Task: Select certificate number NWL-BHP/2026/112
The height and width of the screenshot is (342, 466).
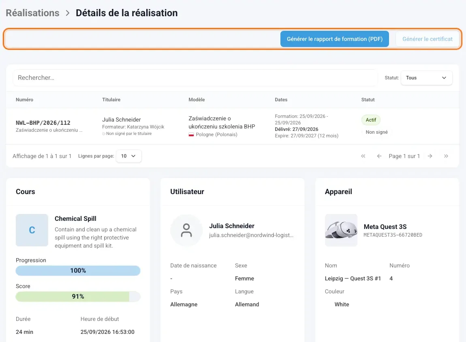Action: click(x=43, y=123)
